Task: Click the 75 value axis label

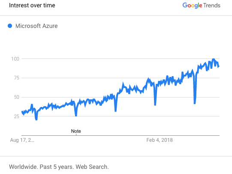Action: 17,78
